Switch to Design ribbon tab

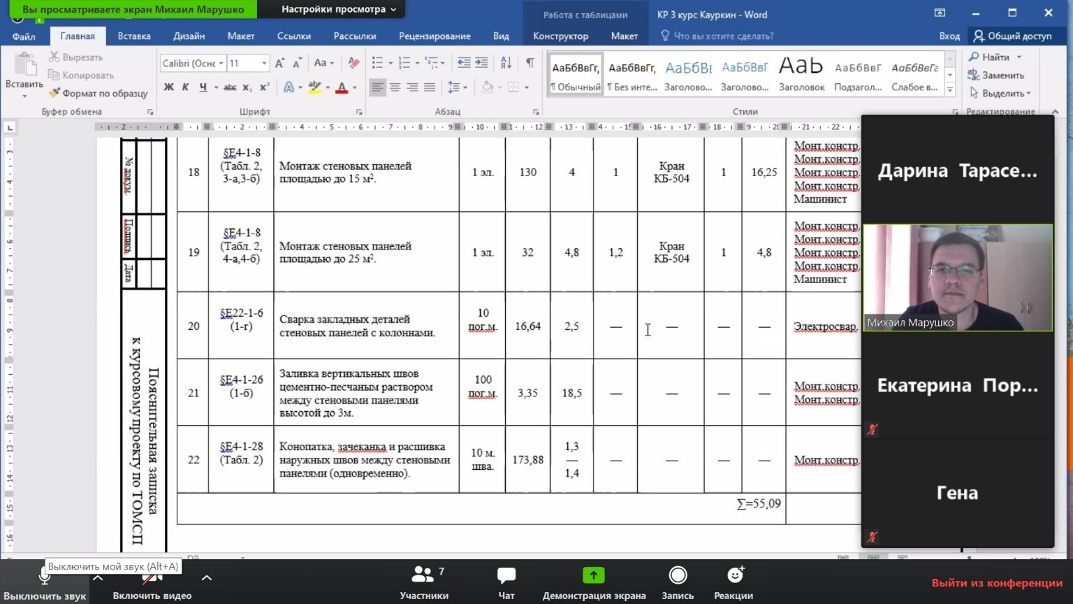pos(189,36)
